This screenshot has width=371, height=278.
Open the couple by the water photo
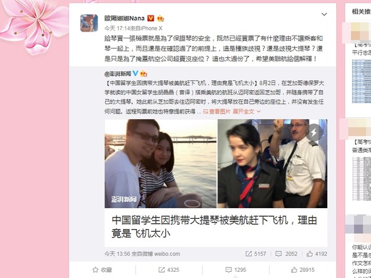pos(161,164)
